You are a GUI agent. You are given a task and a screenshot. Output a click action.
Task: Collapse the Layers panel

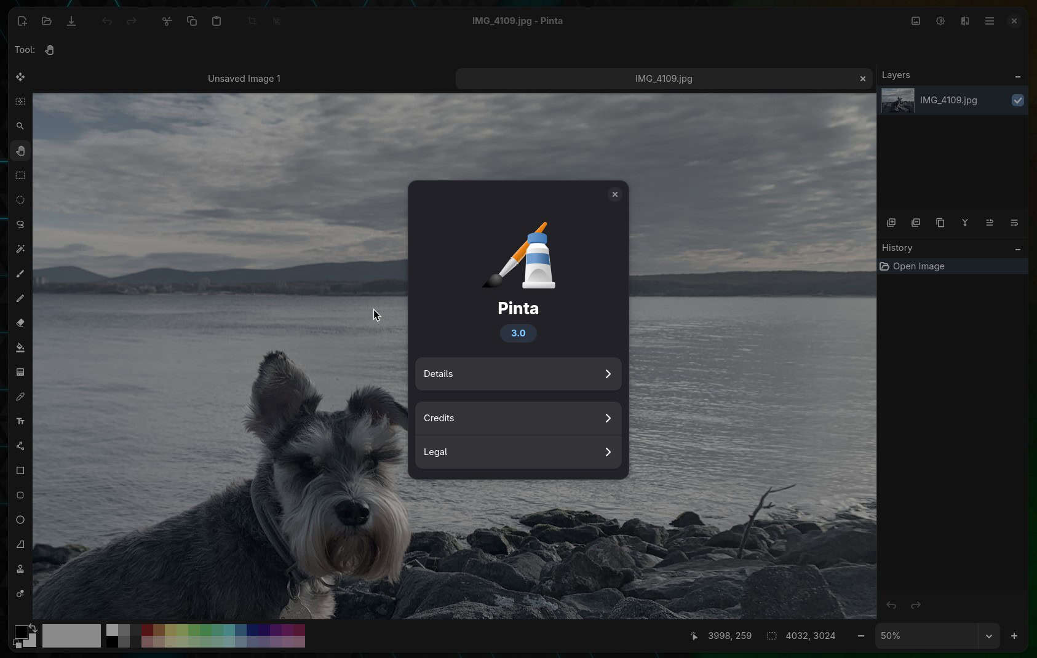[1018, 76]
